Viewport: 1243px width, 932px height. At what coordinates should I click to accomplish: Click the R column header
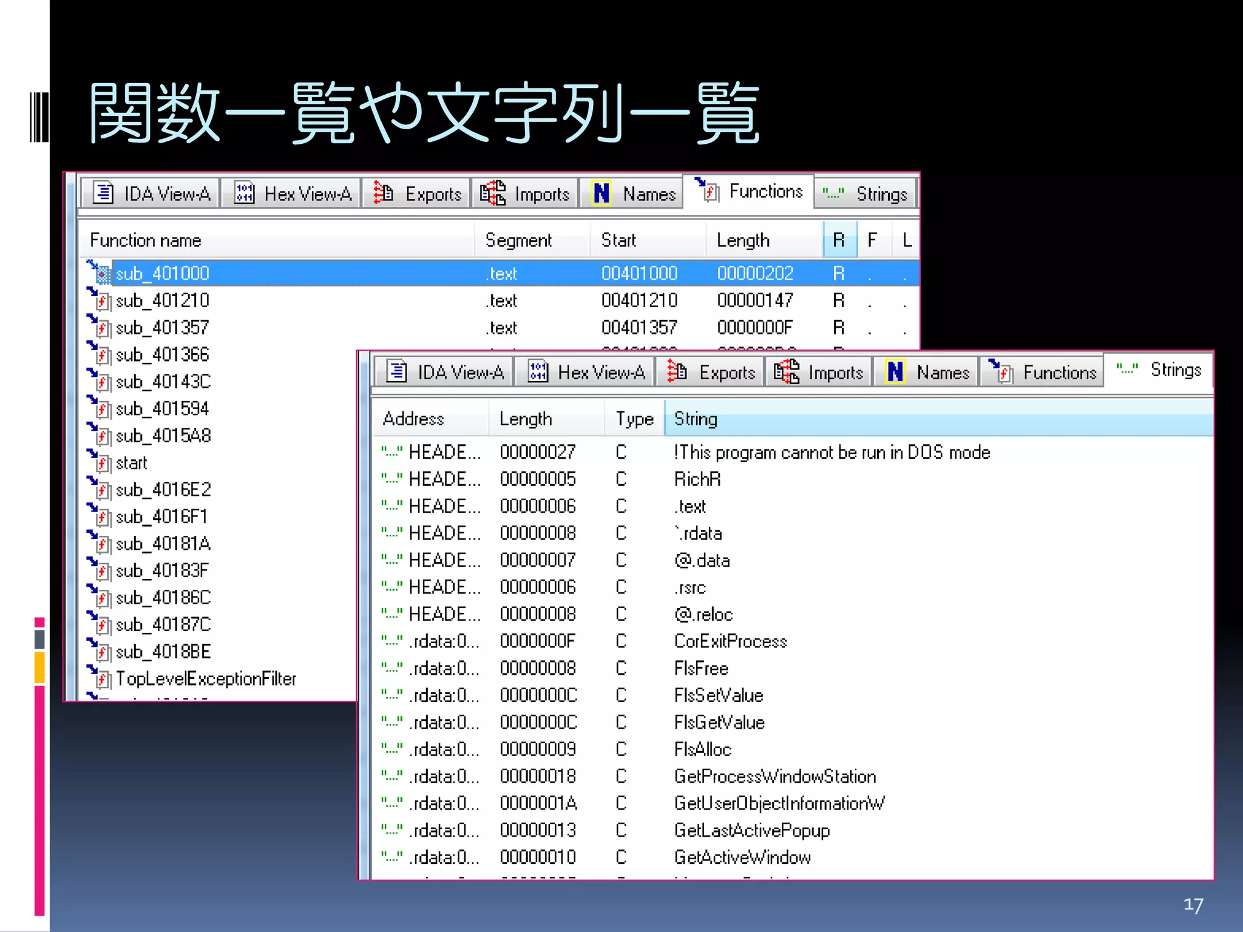(840, 240)
